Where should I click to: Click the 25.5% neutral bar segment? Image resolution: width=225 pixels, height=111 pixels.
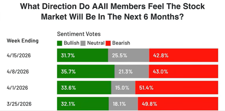[x=128, y=56]
